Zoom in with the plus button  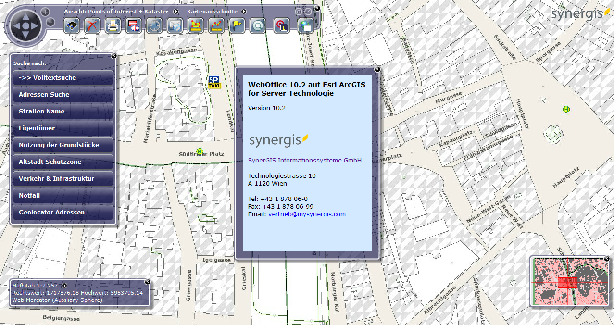coord(45,12)
